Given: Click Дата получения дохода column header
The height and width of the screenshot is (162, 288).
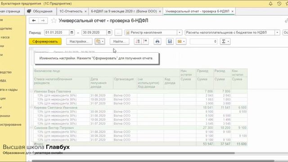Looking at the screenshot, I should click(x=101, y=83).
